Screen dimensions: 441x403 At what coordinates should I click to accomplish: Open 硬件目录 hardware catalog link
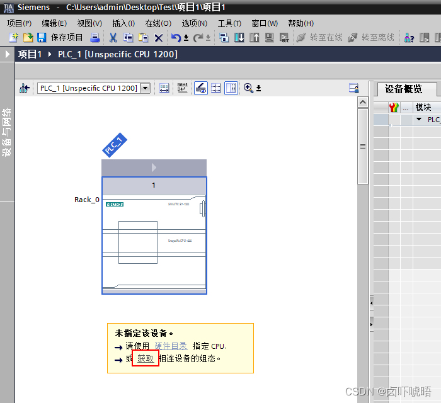(x=171, y=346)
